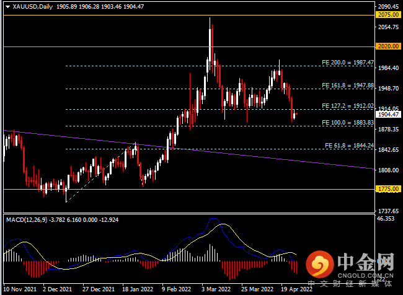The image size is (403, 295).
Task: Click the 10 Nov 2021 date marker
Action: pyautogui.click(x=20, y=289)
